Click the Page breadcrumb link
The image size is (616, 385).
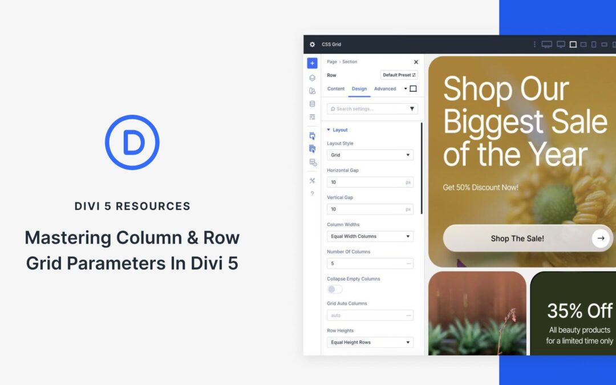click(x=331, y=62)
